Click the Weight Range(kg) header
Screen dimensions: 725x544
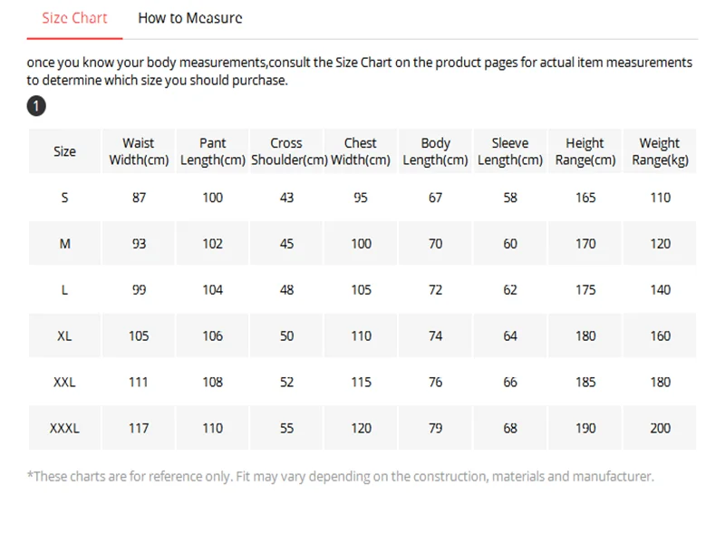(660, 151)
